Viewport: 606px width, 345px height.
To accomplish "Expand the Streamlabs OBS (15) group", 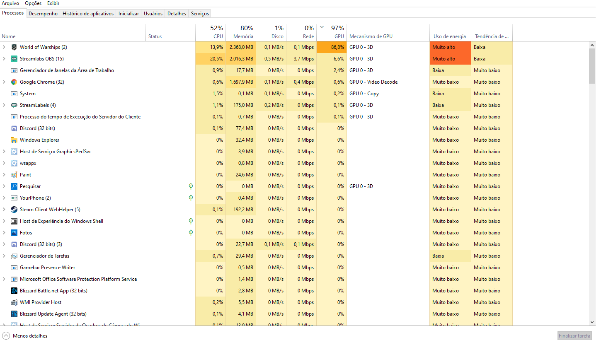I will (x=4, y=59).
